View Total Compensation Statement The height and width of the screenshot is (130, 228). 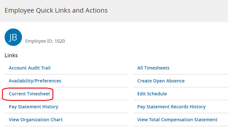point(177,120)
